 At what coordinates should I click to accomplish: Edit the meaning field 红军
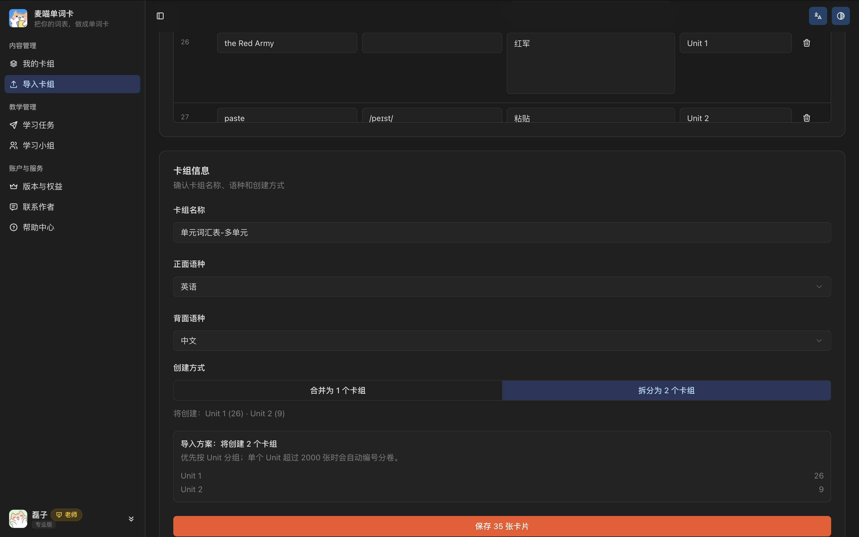pyautogui.click(x=591, y=63)
